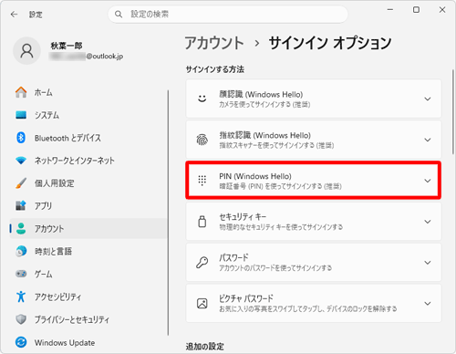
Task: Select the セキュリティ キー title
Action: pyautogui.click(x=243, y=217)
